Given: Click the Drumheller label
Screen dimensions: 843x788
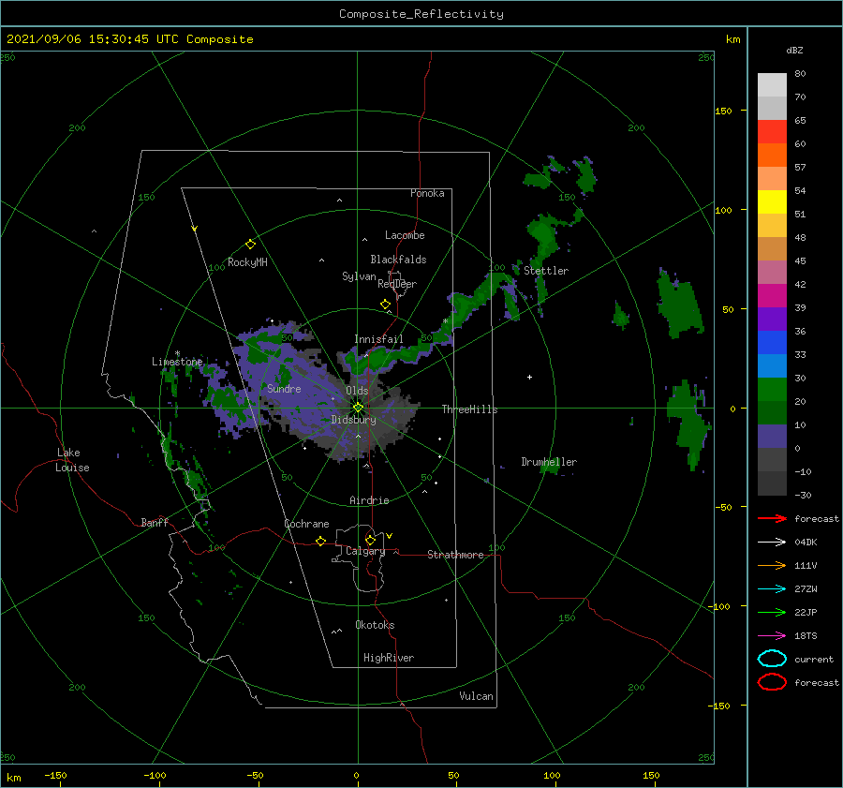Looking at the screenshot, I should point(549,462).
